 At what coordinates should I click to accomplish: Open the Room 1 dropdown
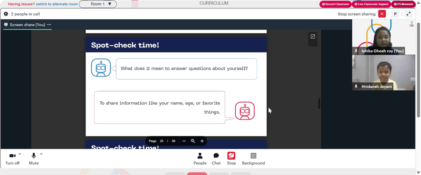98,4
